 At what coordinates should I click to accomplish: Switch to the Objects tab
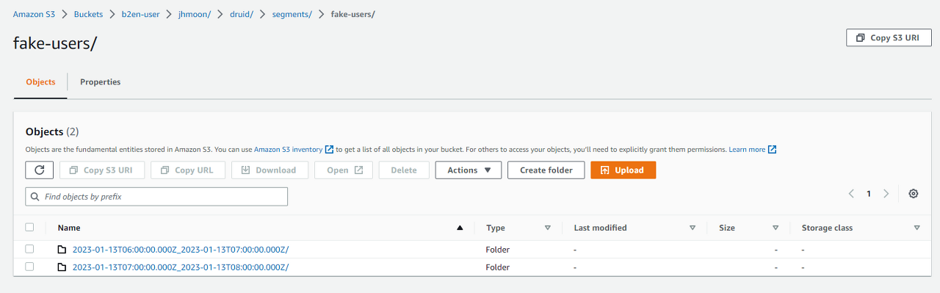point(40,82)
